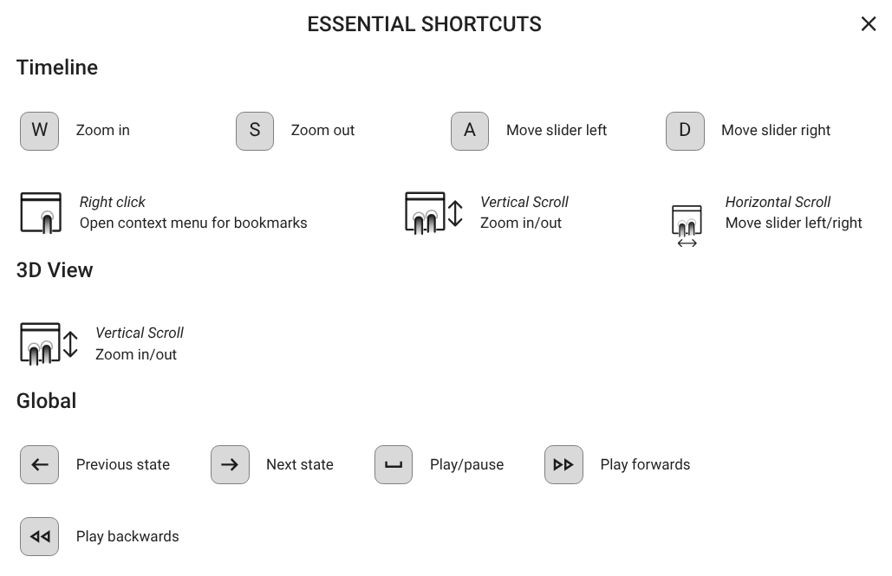
Task: Select the A Move slider left key
Action: [x=469, y=131]
